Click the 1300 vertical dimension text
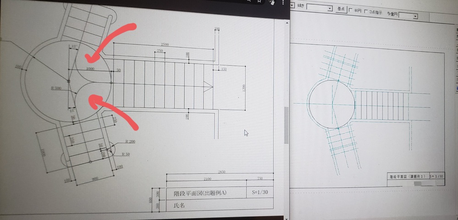The image size is (458, 220). point(243,88)
